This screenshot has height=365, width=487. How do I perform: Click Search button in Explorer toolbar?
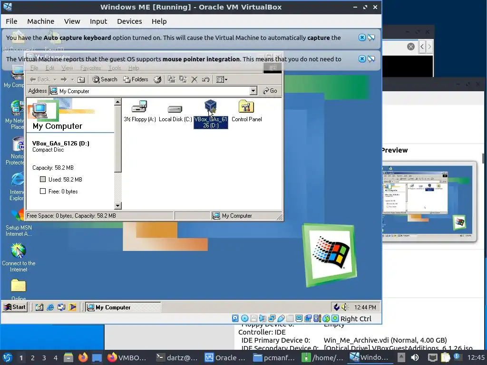coord(105,79)
